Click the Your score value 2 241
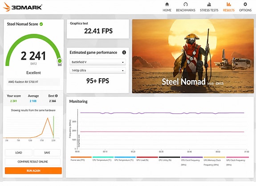 [x=13, y=101]
